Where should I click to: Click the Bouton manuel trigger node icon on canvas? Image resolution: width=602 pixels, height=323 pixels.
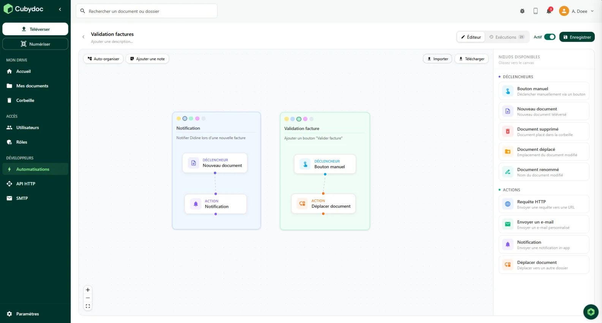(305, 164)
